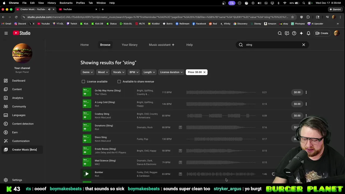Open the Help question mark icon
The height and width of the screenshot is (194, 345).
[294, 33]
